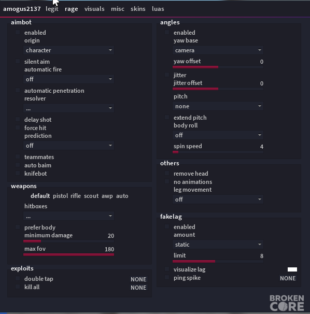Viewport: 310px width, 314px height.
Task: Set kill all keybind NONE
Action: pos(138,288)
